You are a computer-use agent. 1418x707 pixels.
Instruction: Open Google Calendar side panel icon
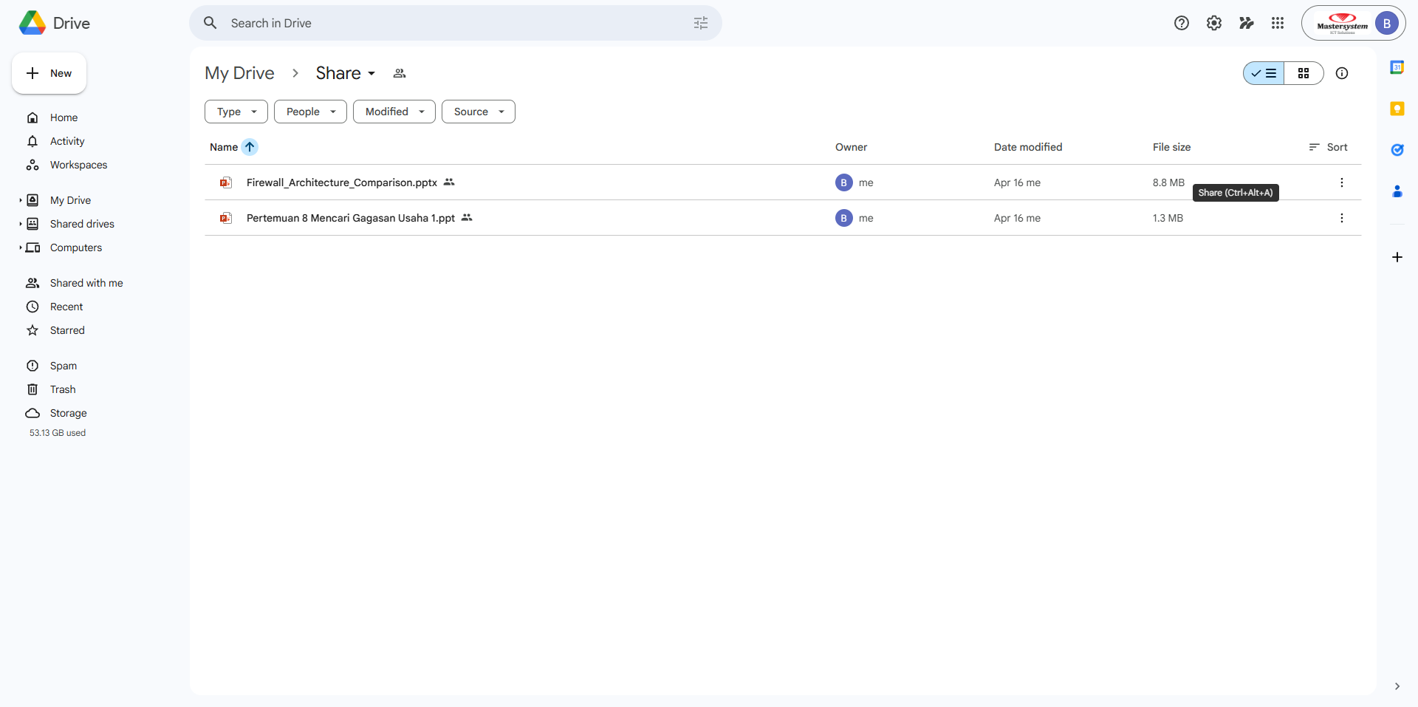point(1397,67)
